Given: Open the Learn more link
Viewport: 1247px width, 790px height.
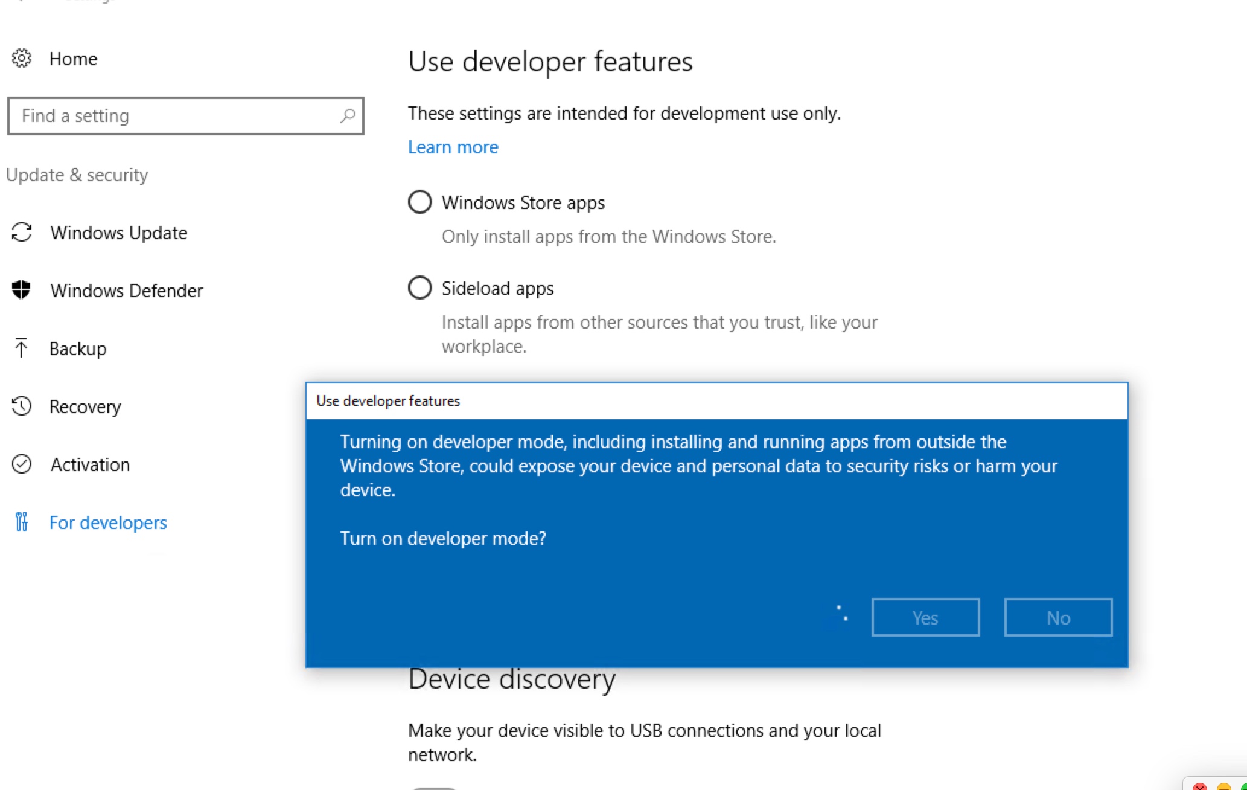Looking at the screenshot, I should coord(453,147).
